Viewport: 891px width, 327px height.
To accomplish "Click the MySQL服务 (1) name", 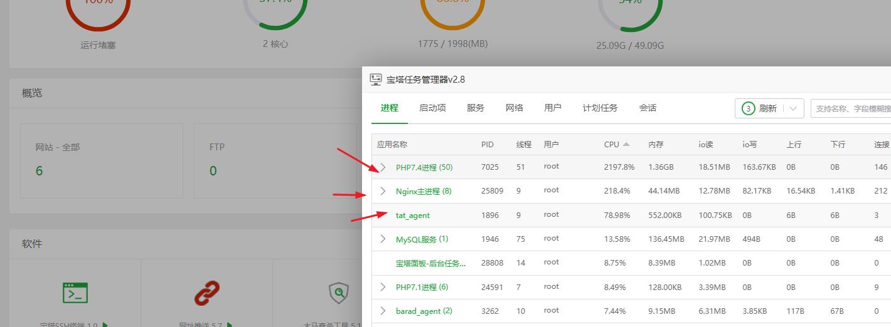I will coord(422,239).
